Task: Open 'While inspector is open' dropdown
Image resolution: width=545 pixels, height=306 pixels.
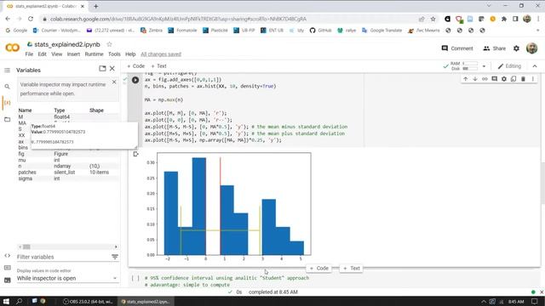Action: tap(67, 278)
